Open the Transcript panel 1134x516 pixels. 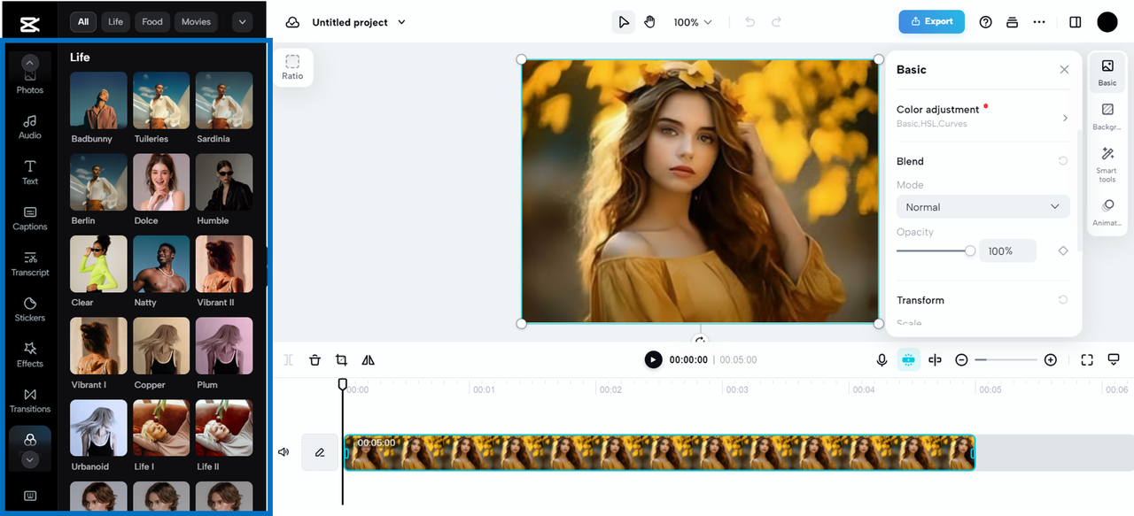(30, 264)
